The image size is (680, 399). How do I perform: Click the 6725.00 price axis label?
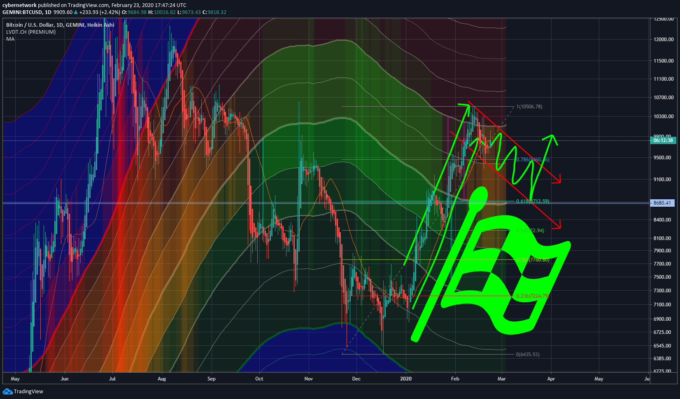click(662, 332)
